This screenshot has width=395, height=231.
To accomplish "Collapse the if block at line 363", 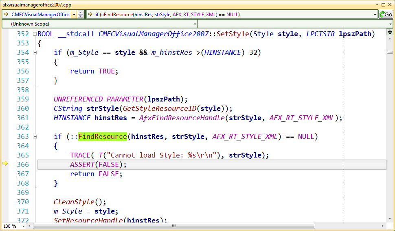I will click(x=35, y=137).
